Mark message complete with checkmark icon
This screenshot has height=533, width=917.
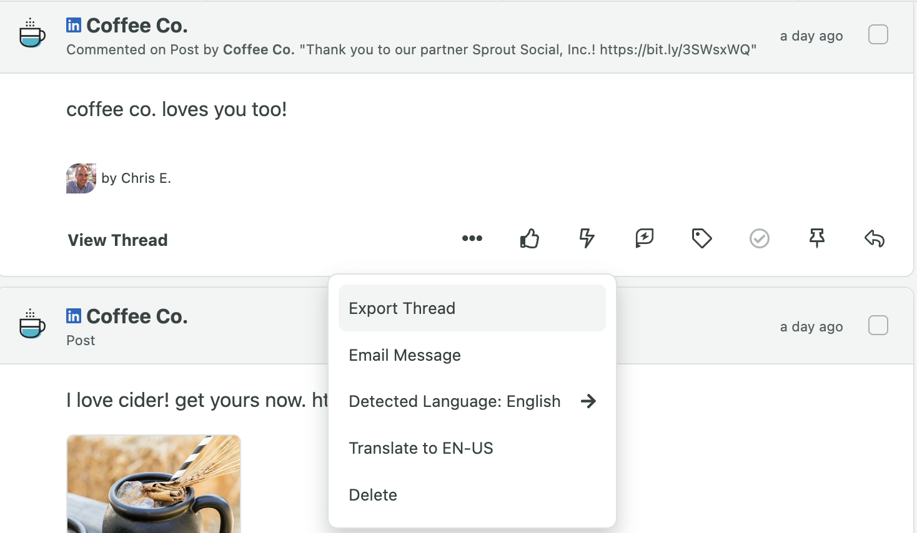(x=760, y=238)
